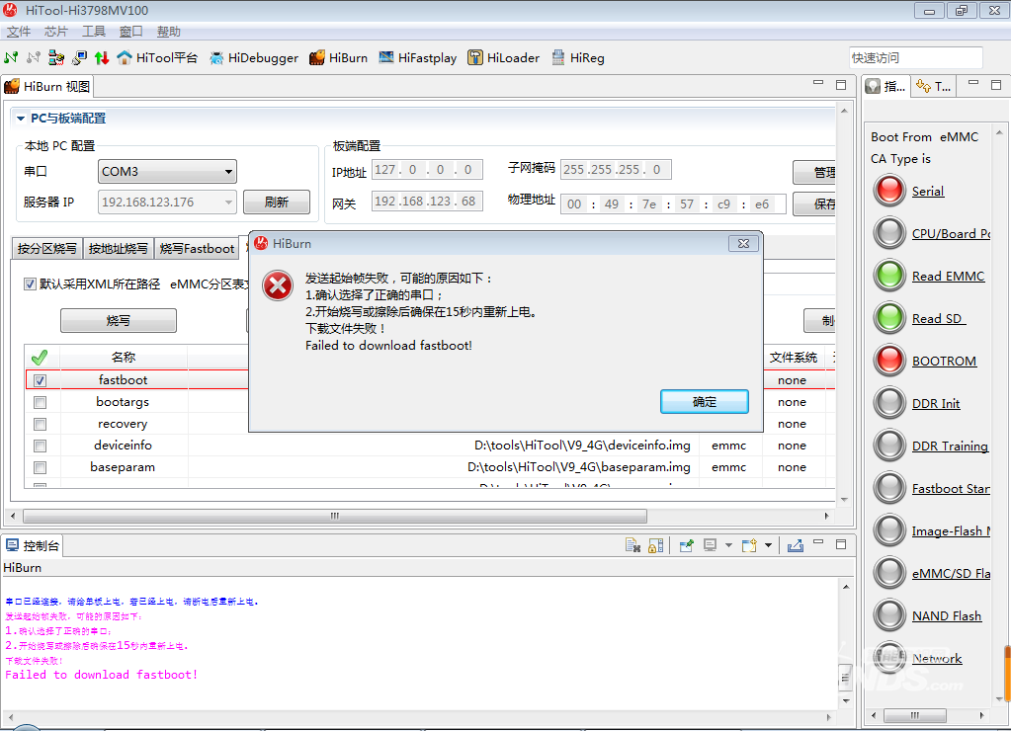Open the 芯片 menu
Viewport: 1011px width, 731px height.
56,32
